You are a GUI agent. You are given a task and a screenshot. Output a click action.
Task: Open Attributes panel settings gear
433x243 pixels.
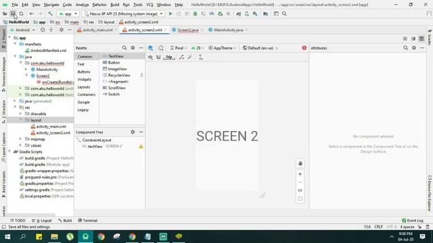413,48
